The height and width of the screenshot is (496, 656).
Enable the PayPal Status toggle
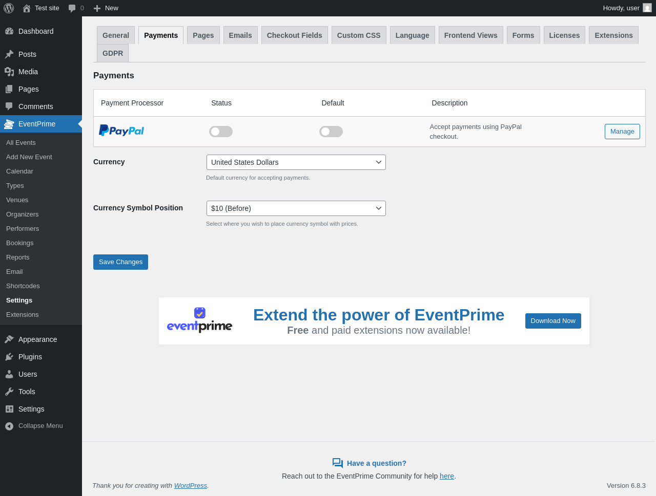221,132
